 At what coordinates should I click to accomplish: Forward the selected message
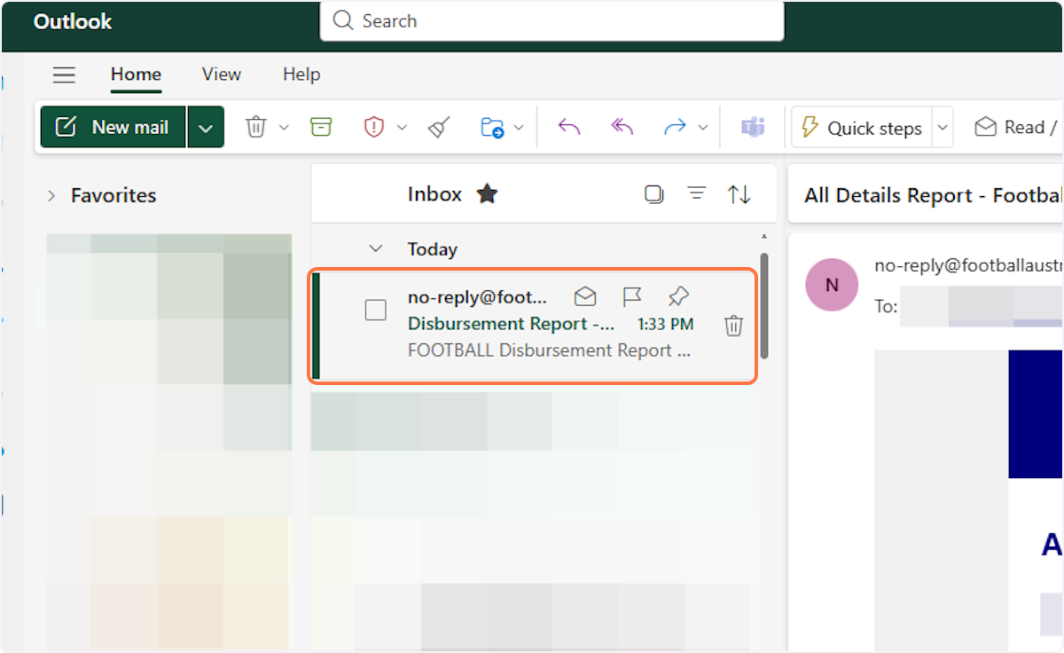tap(675, 128)
